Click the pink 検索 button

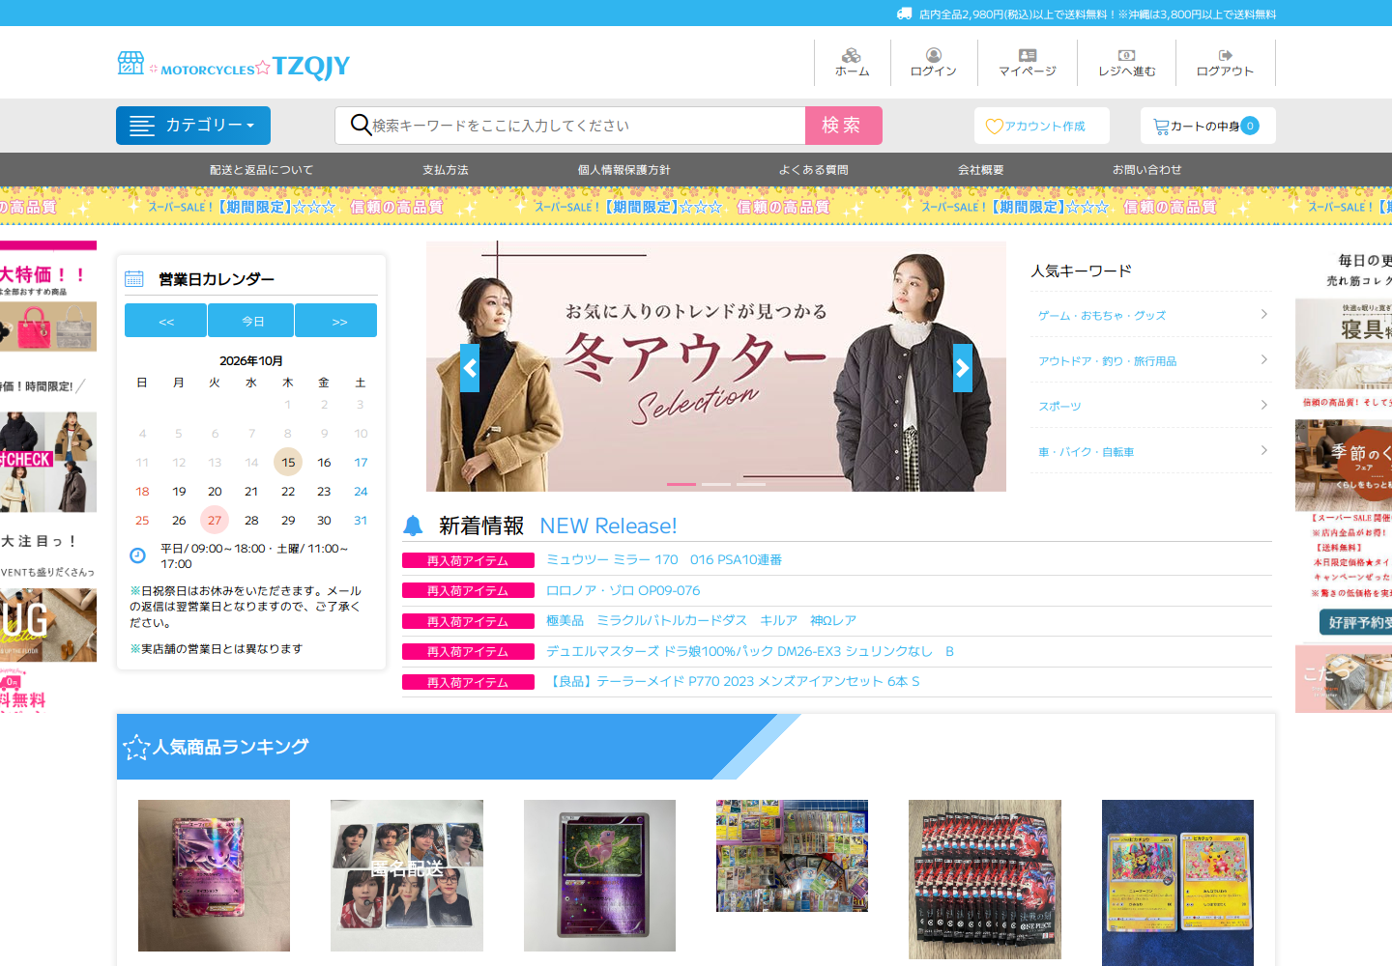point(843,126)
